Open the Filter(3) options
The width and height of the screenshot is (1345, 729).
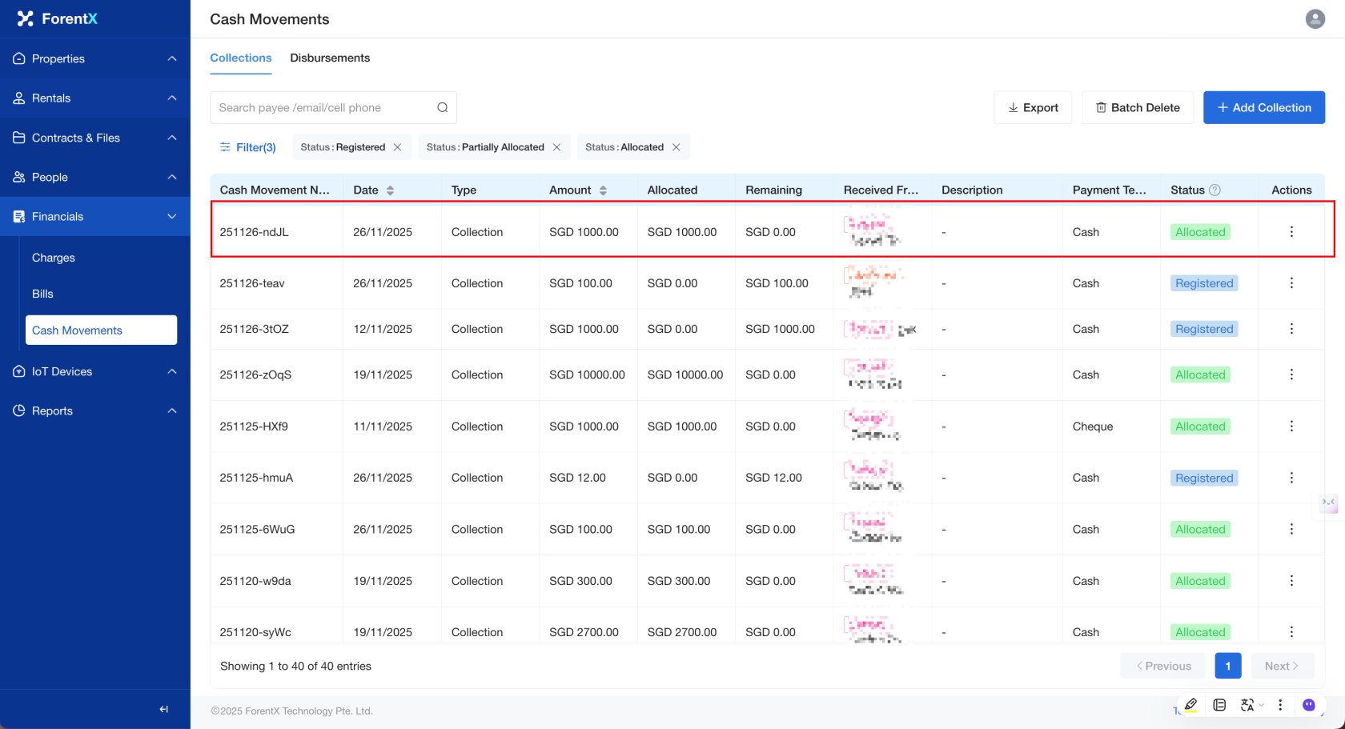(x=248, y=147)
